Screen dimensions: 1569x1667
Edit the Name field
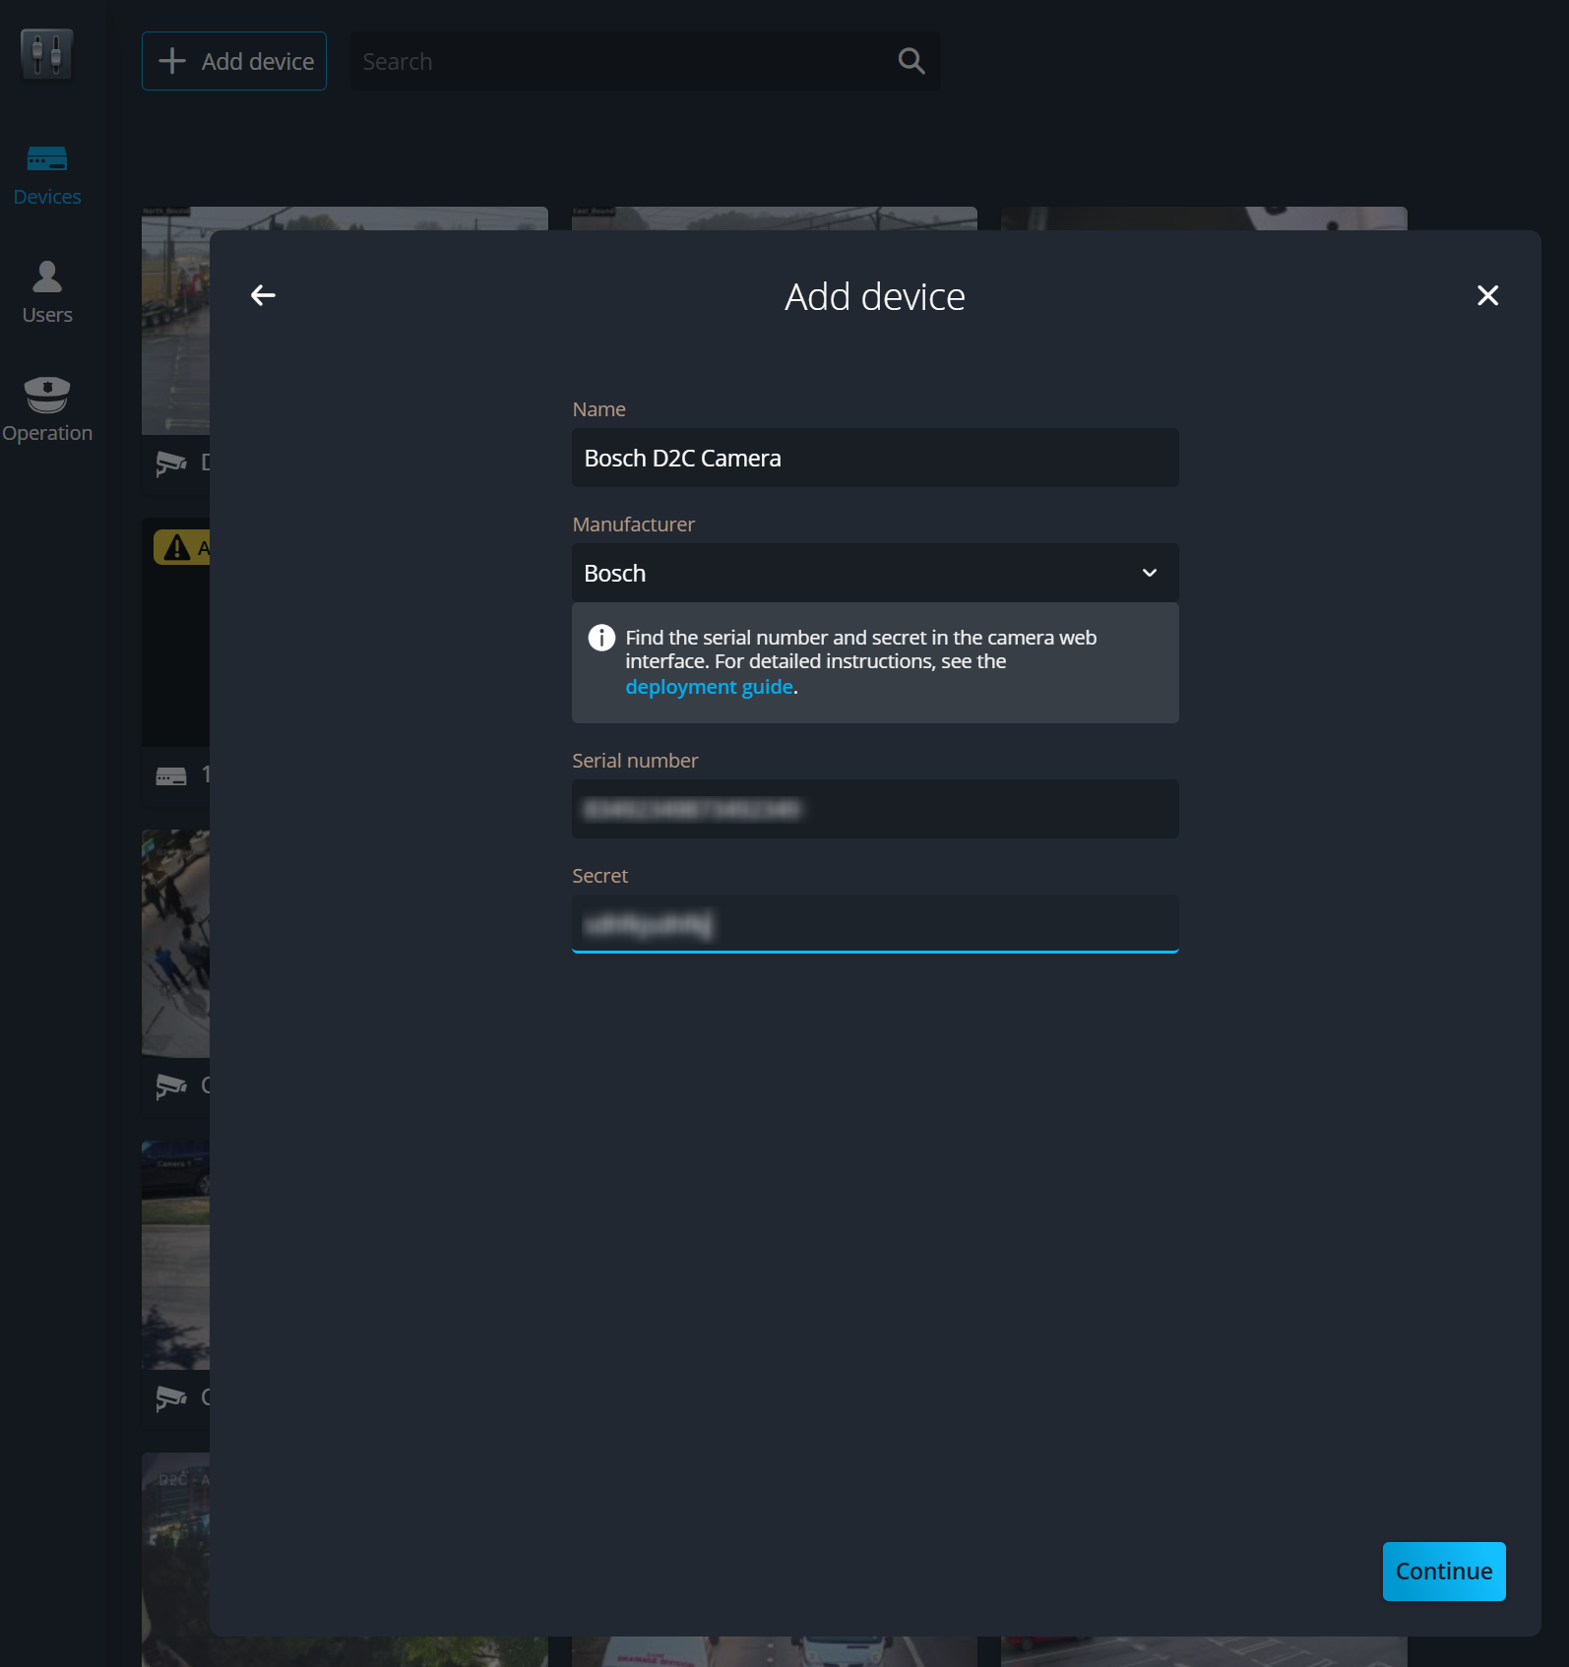coord(875,458)
